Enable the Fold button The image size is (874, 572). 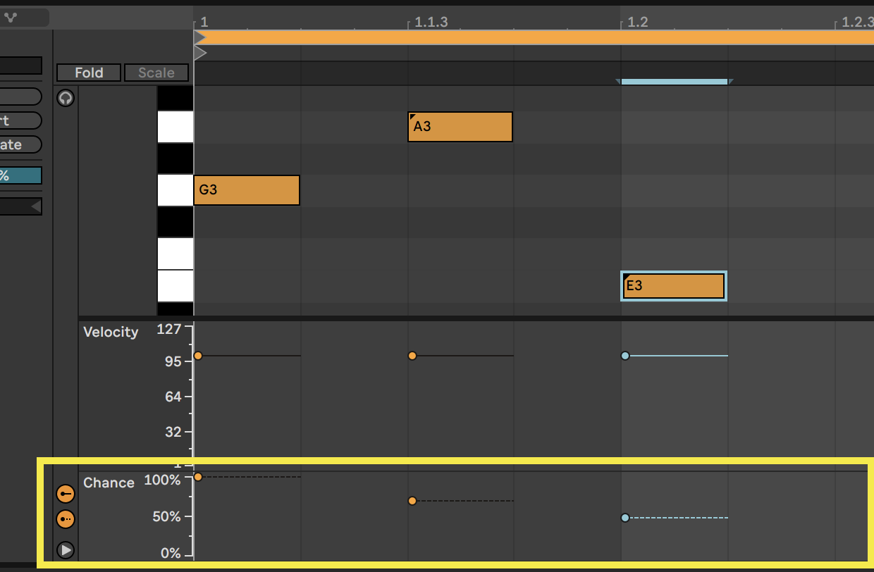click(x=89, y=73)
